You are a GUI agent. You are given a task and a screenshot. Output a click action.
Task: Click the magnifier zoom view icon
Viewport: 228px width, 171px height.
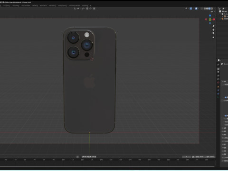tap(213, 26)
